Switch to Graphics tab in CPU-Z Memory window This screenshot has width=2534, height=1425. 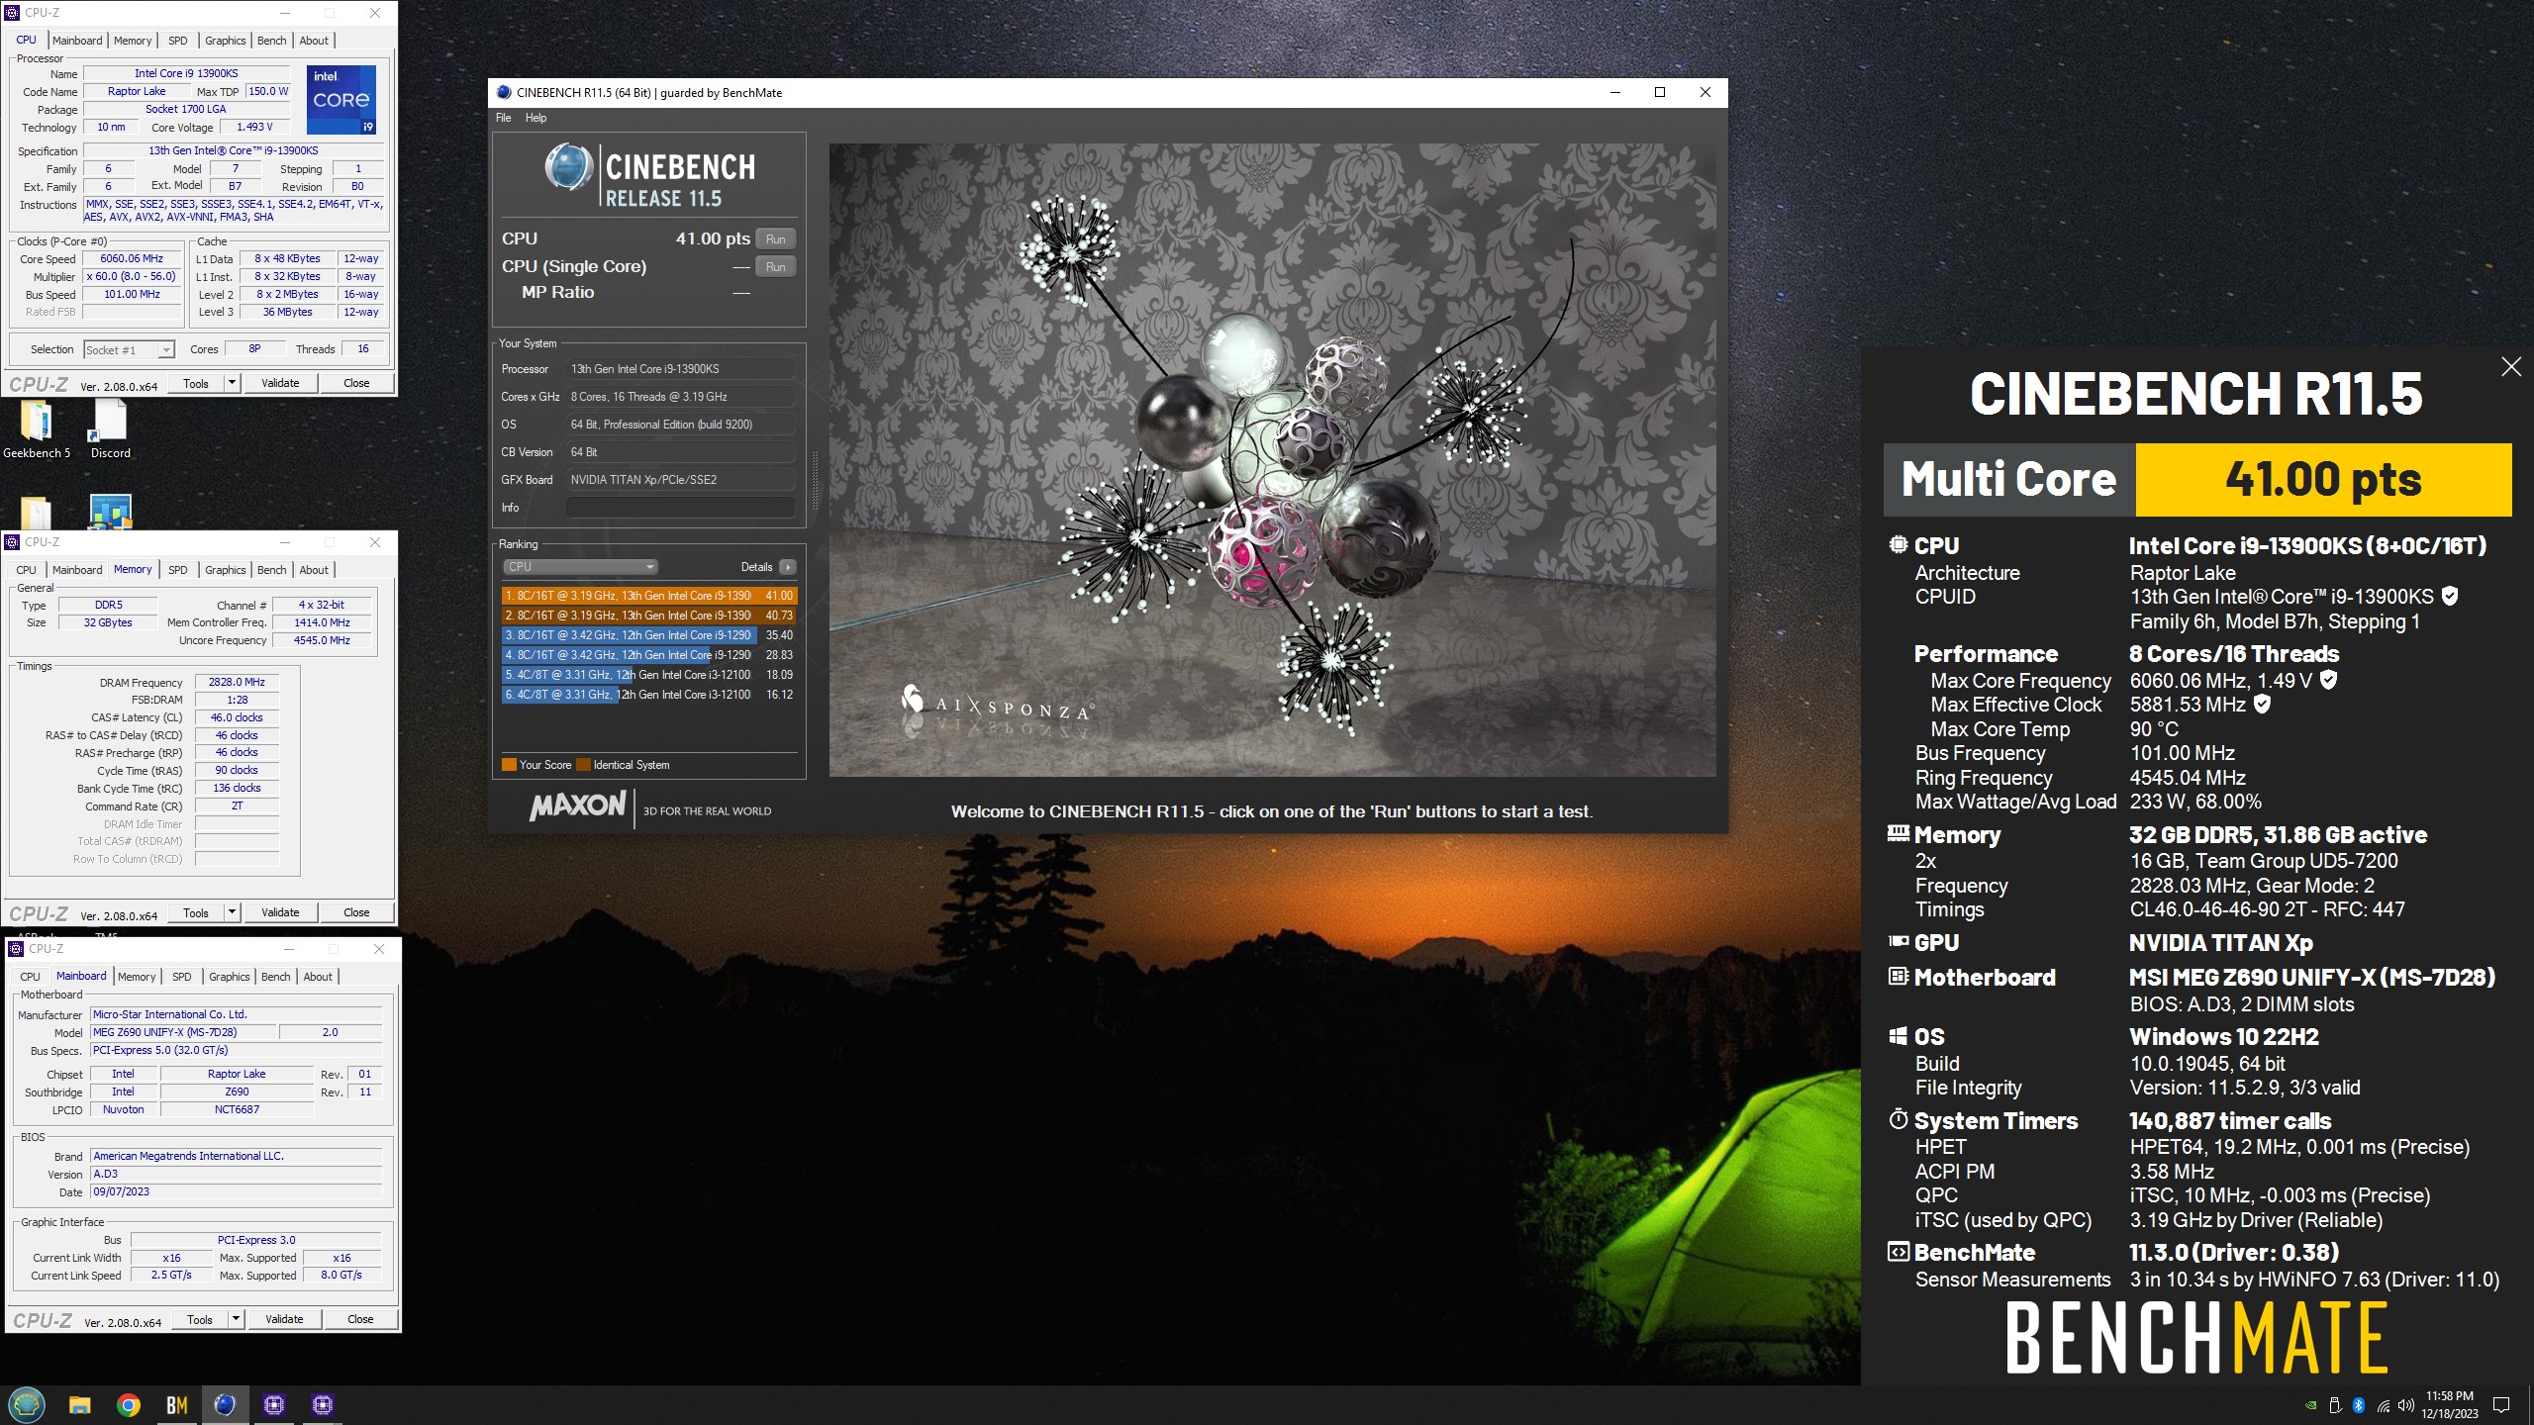pyautogui.click(x=225, y=570)
